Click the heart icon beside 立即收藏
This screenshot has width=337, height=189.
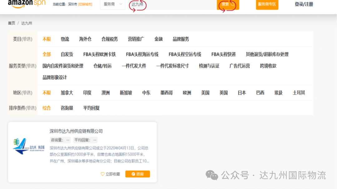(x=102, y=174)
